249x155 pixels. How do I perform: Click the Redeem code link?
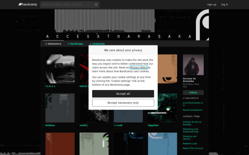(x=190, y=143)
